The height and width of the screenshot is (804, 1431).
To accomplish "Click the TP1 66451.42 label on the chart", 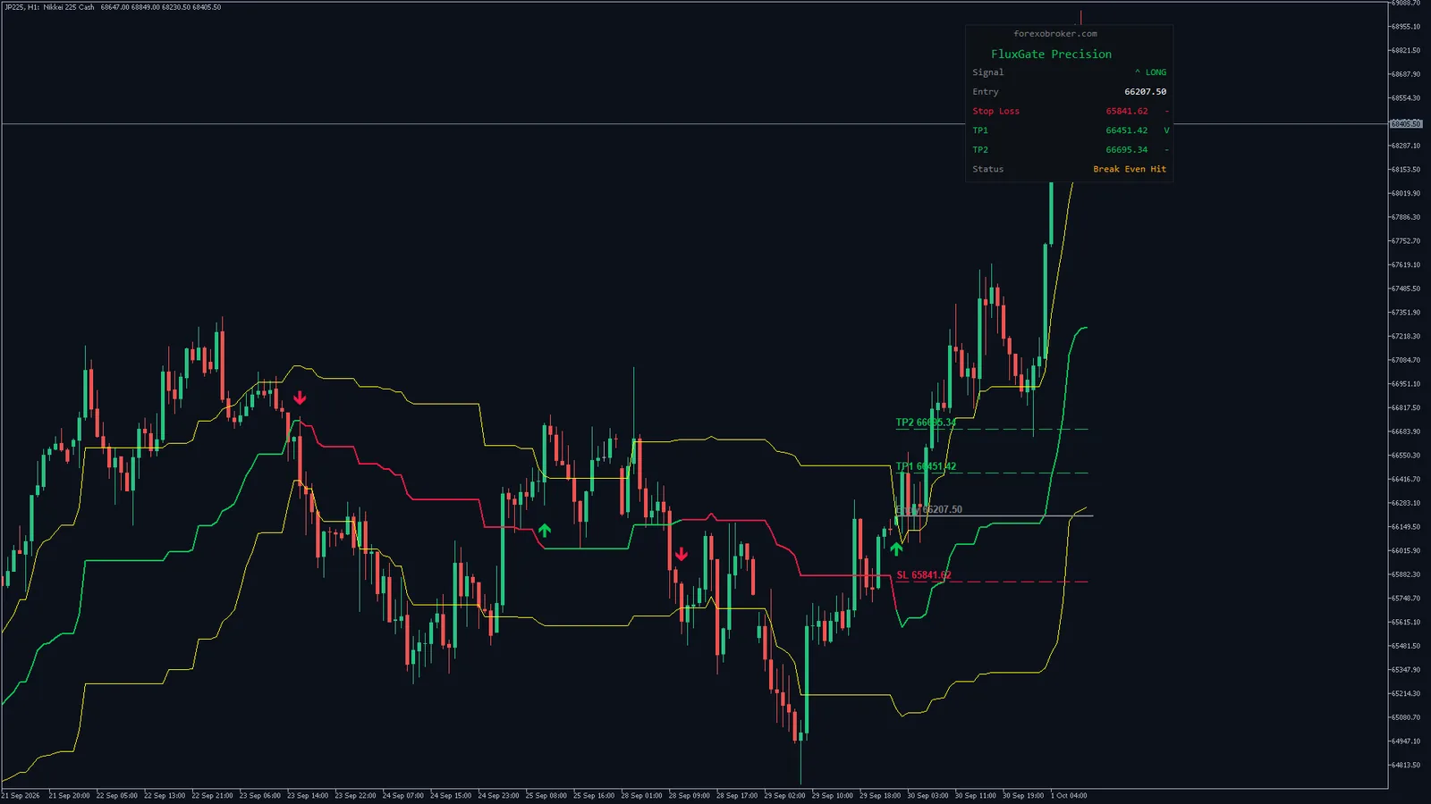I will pyautogui.click(x=926, y=466).
